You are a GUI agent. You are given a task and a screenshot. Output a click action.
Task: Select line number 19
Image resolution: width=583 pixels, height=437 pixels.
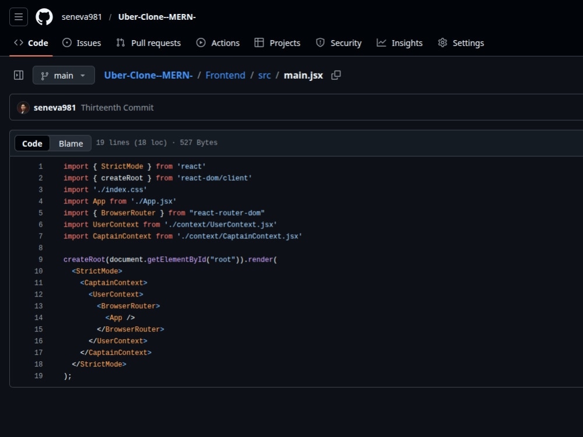point(38,376)
